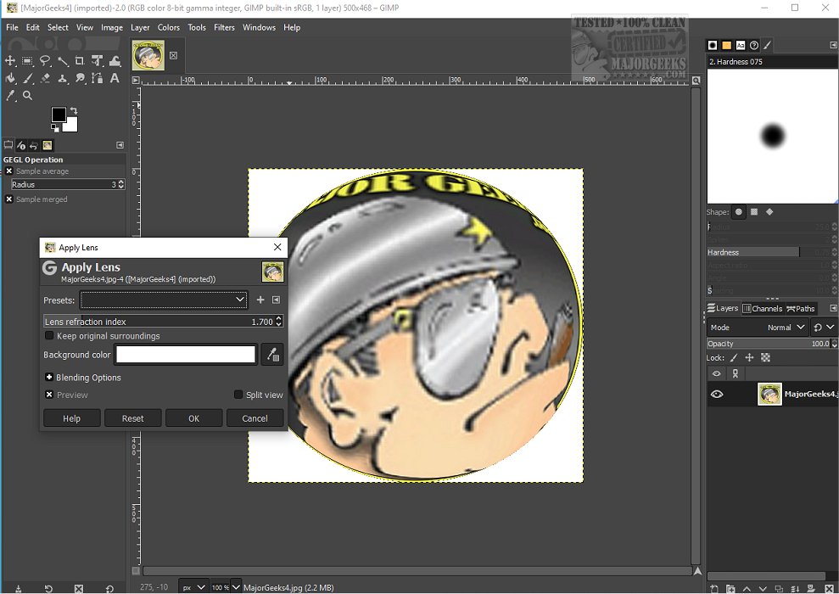Screen dimensions: 839x594
Task: Toggle Sample average checkbox
Action: click(9, 171)
